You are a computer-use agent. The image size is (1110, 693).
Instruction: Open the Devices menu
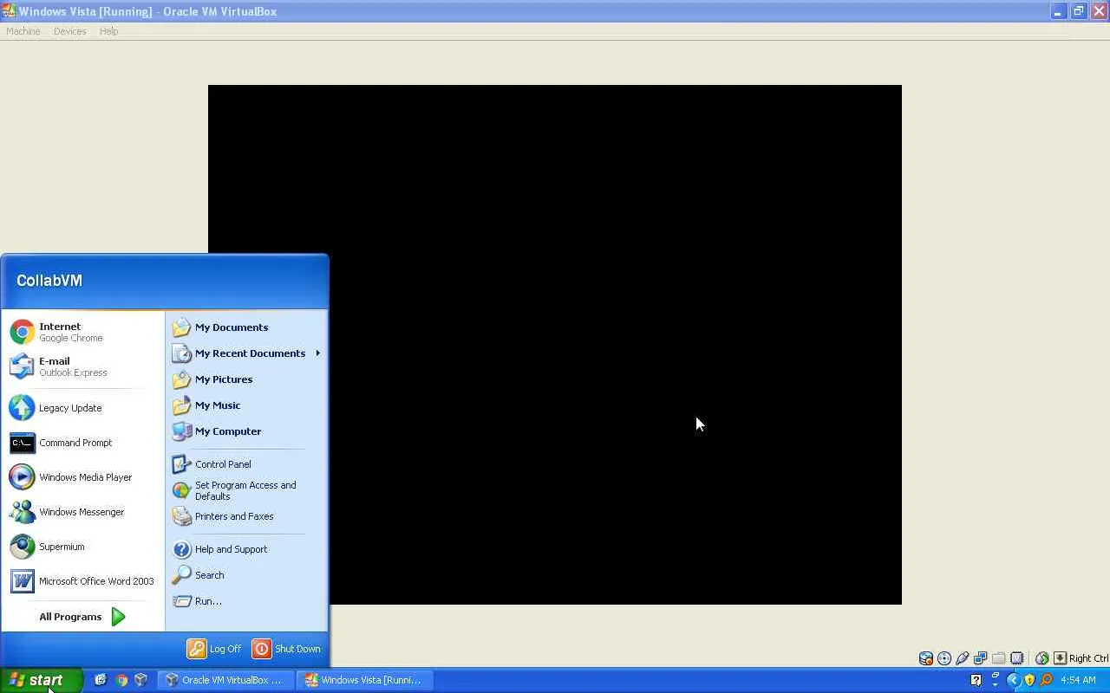point(69,31)
